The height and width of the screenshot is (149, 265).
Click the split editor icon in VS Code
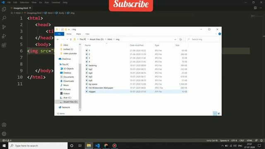255,8
